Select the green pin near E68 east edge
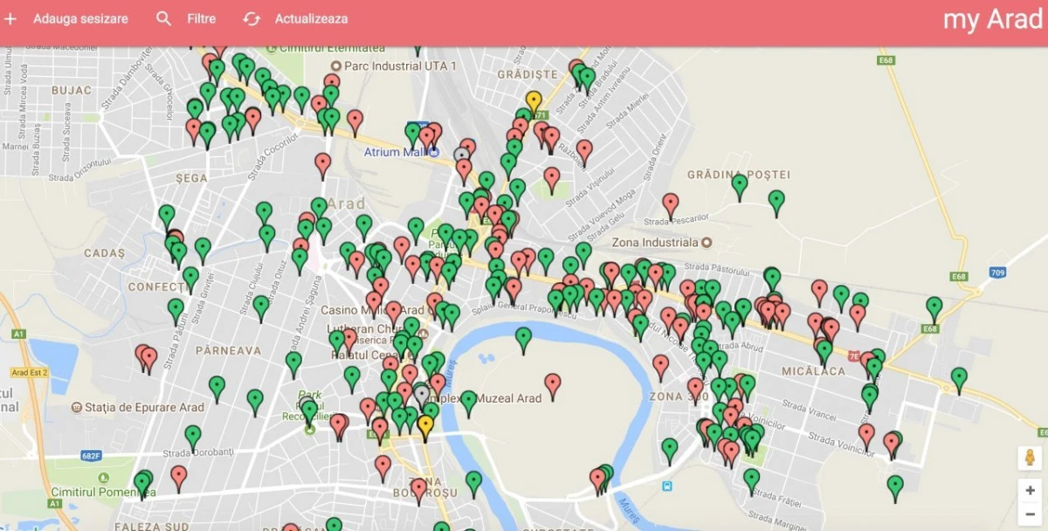 pyautogui.click(x=934, y=308)
